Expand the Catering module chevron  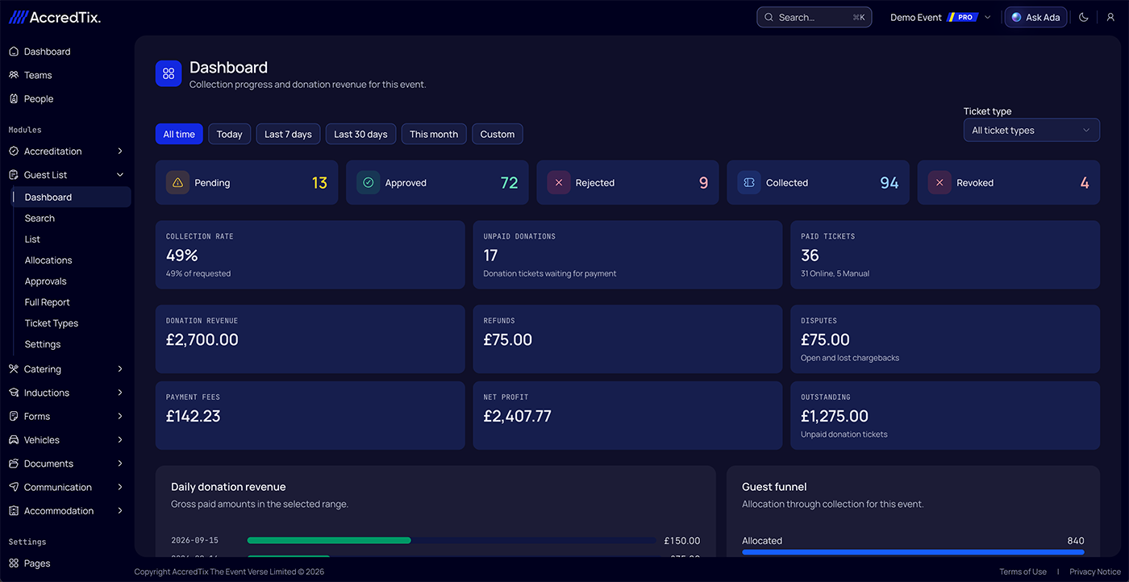click(x=120, y=369)
